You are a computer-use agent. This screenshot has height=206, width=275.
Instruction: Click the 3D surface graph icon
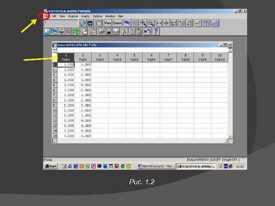61,32
